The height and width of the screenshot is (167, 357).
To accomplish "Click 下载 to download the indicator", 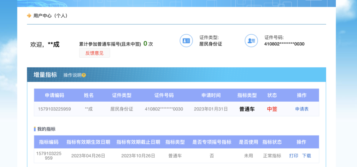I will click(x=306, y=156).
